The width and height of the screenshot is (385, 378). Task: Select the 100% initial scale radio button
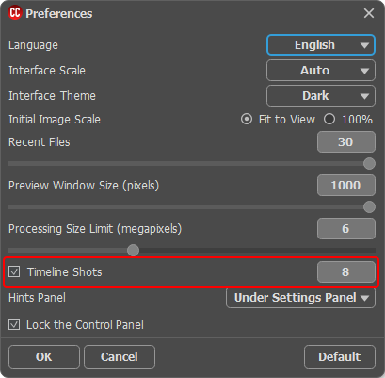click(x=329, y=120)
